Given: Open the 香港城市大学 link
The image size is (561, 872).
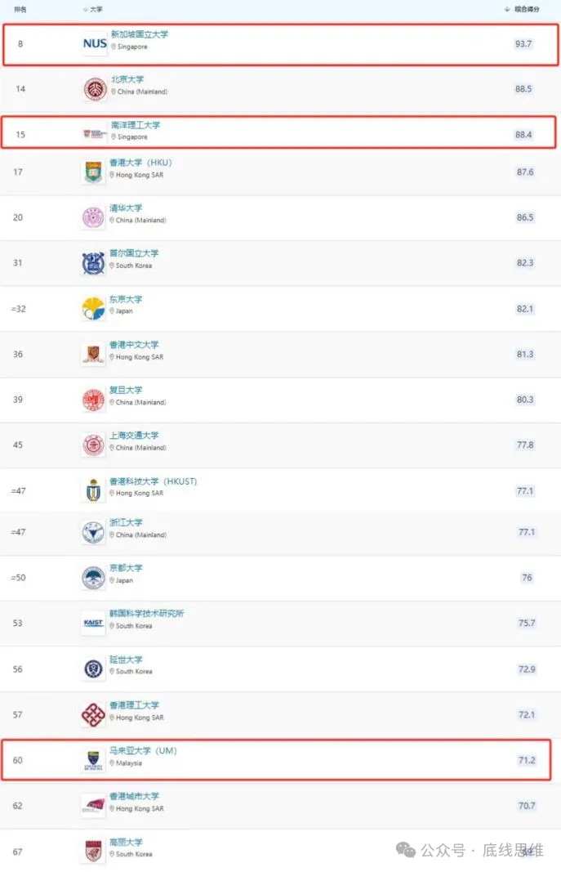Looking at the screenshot, I should coord(134,796).
